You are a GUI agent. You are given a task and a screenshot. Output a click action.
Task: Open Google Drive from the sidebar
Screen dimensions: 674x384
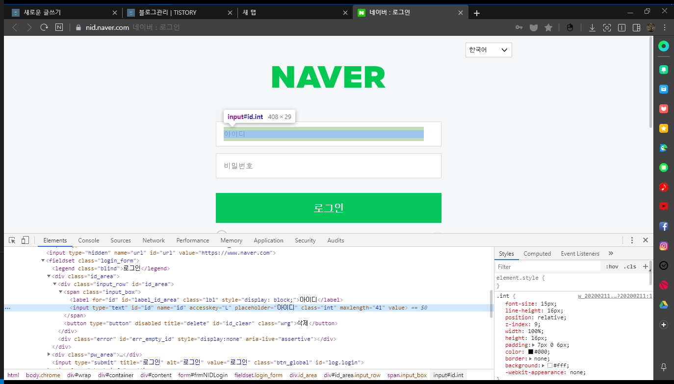pyautogui.click(x=664, y=305)
